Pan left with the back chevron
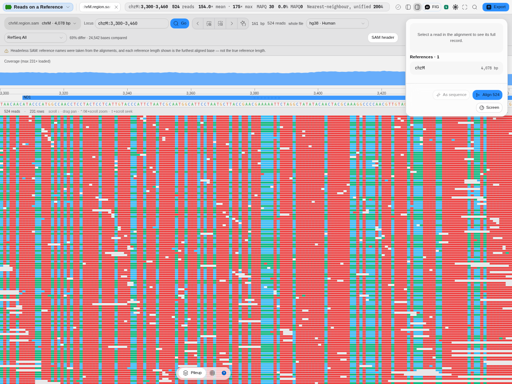 coord(198,23)
